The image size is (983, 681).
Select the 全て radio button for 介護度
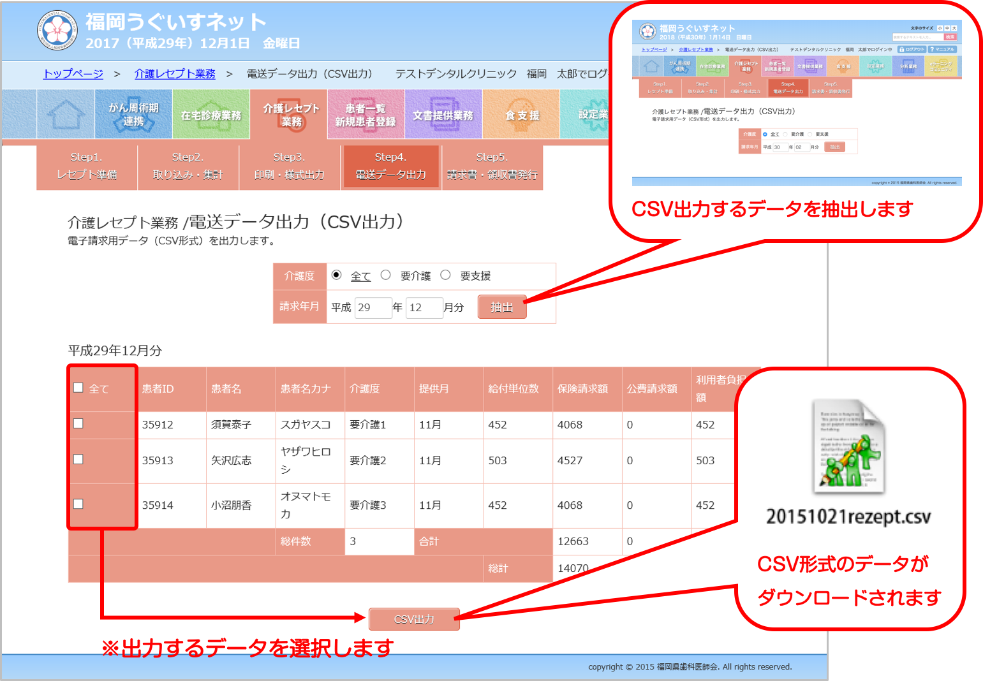(337, 275)
